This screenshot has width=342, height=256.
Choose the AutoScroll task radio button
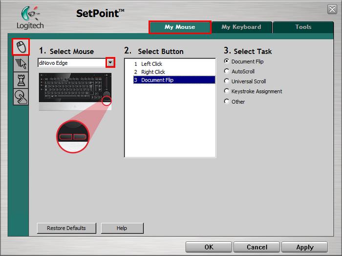[x=227, y=71]
